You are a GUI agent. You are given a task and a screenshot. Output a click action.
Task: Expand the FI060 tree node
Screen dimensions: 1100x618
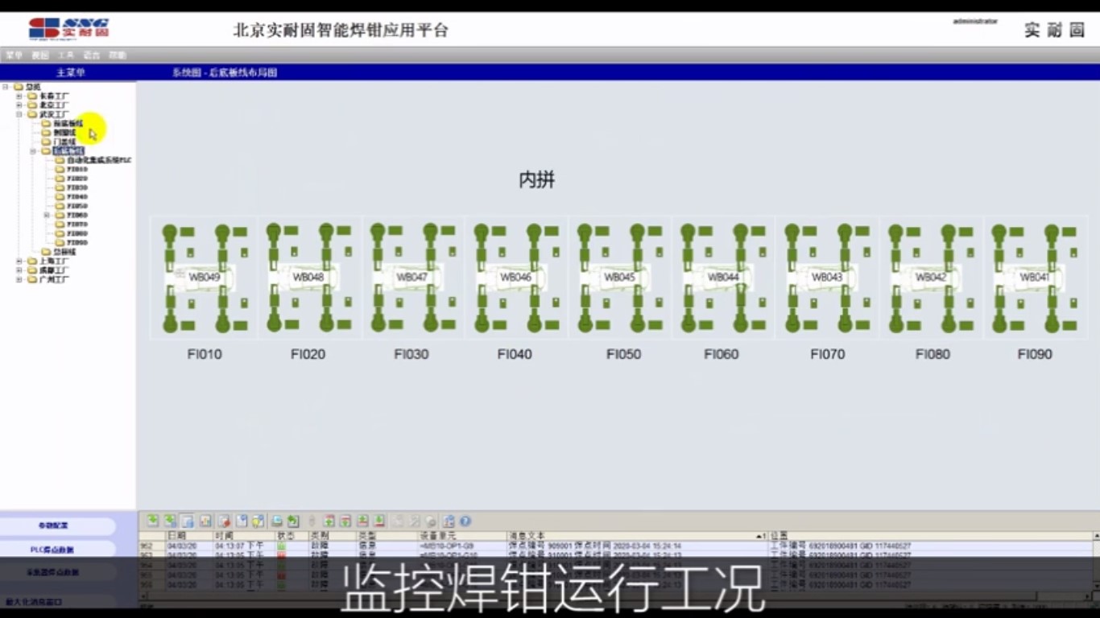click(47, 215)
